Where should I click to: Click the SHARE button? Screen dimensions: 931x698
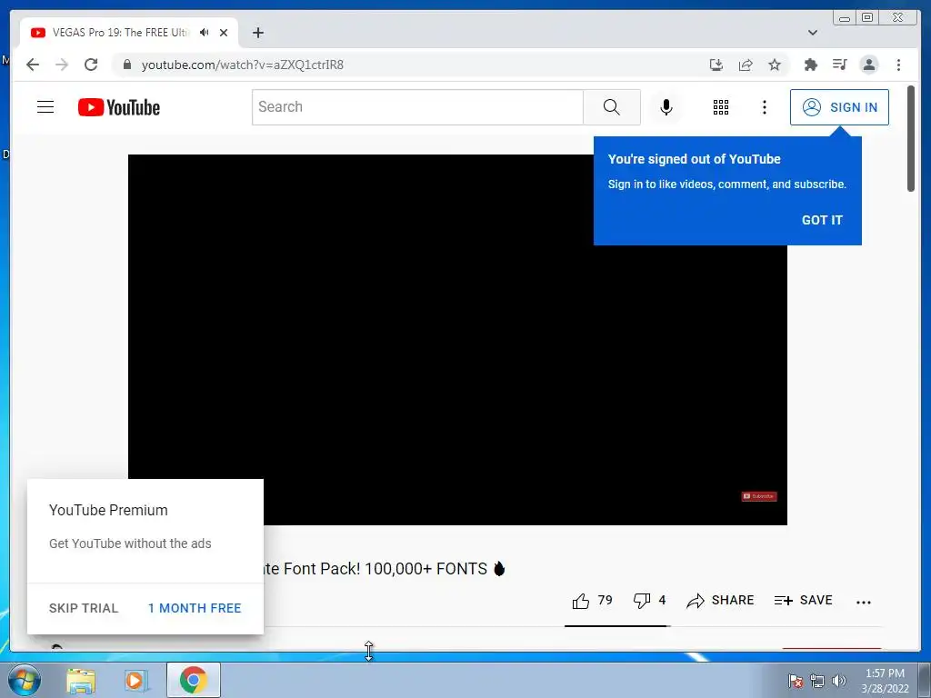tap(720, 601)
